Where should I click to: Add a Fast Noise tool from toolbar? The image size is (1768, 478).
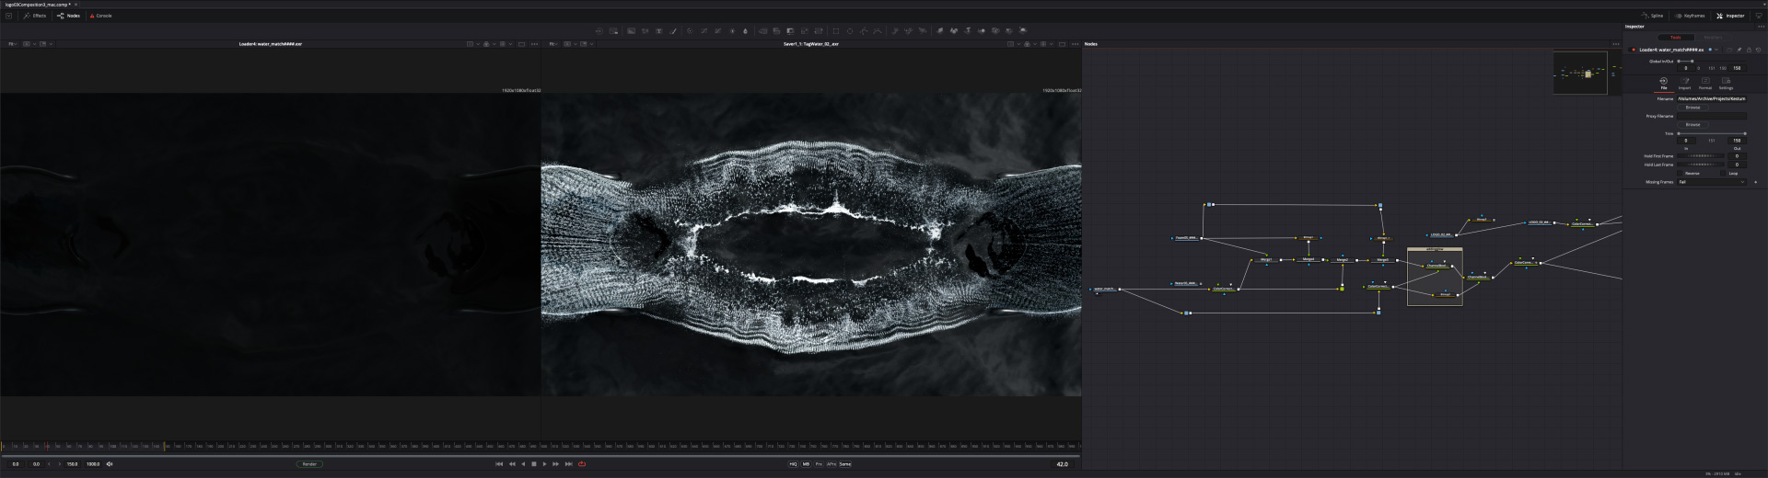[x=645, y=30]
